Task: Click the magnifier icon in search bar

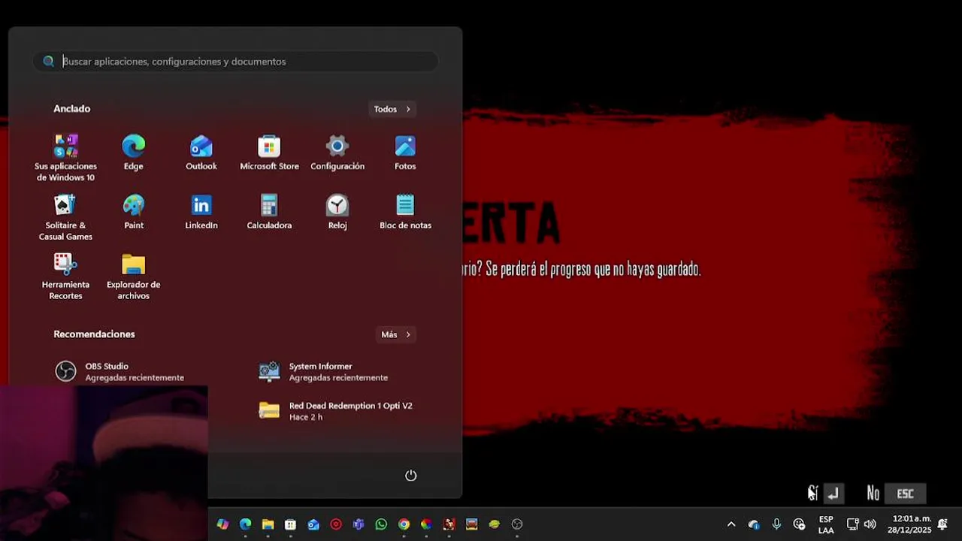Action: point(49,62)
